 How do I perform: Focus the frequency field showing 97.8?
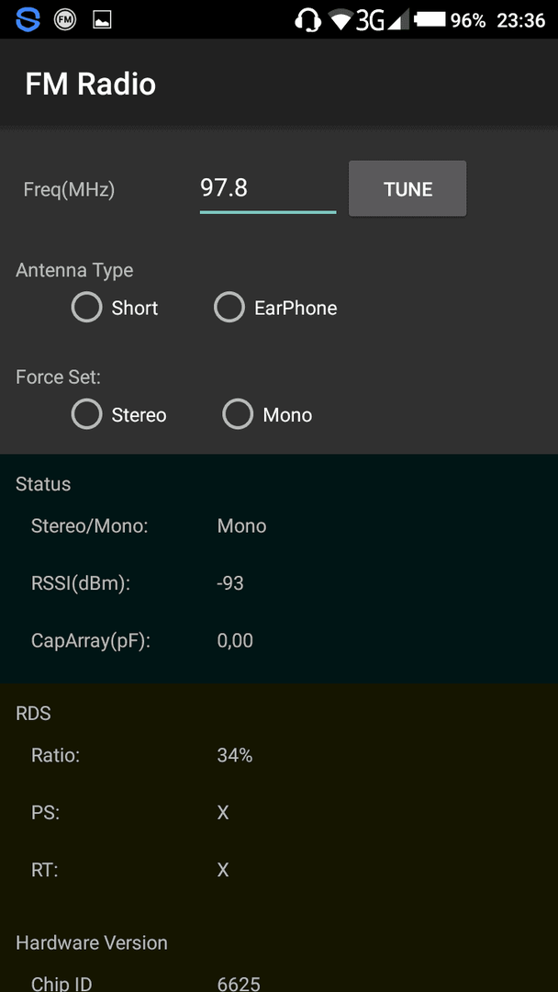point(268,188)
